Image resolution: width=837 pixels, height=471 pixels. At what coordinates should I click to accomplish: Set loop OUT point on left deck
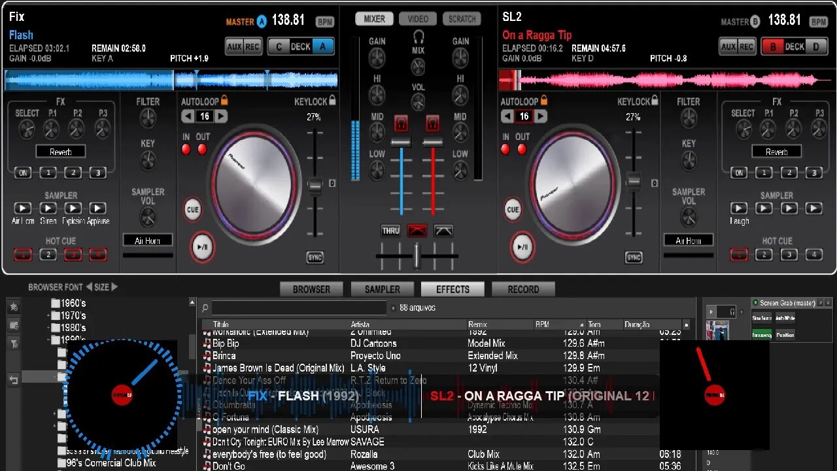pos(202,149)
